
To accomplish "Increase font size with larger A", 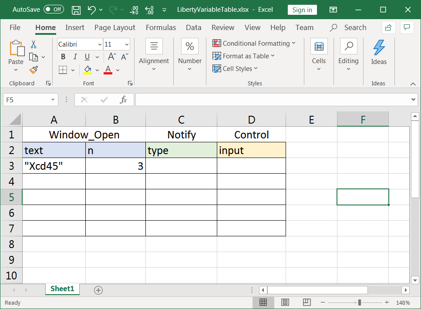I will coord(112,57).
